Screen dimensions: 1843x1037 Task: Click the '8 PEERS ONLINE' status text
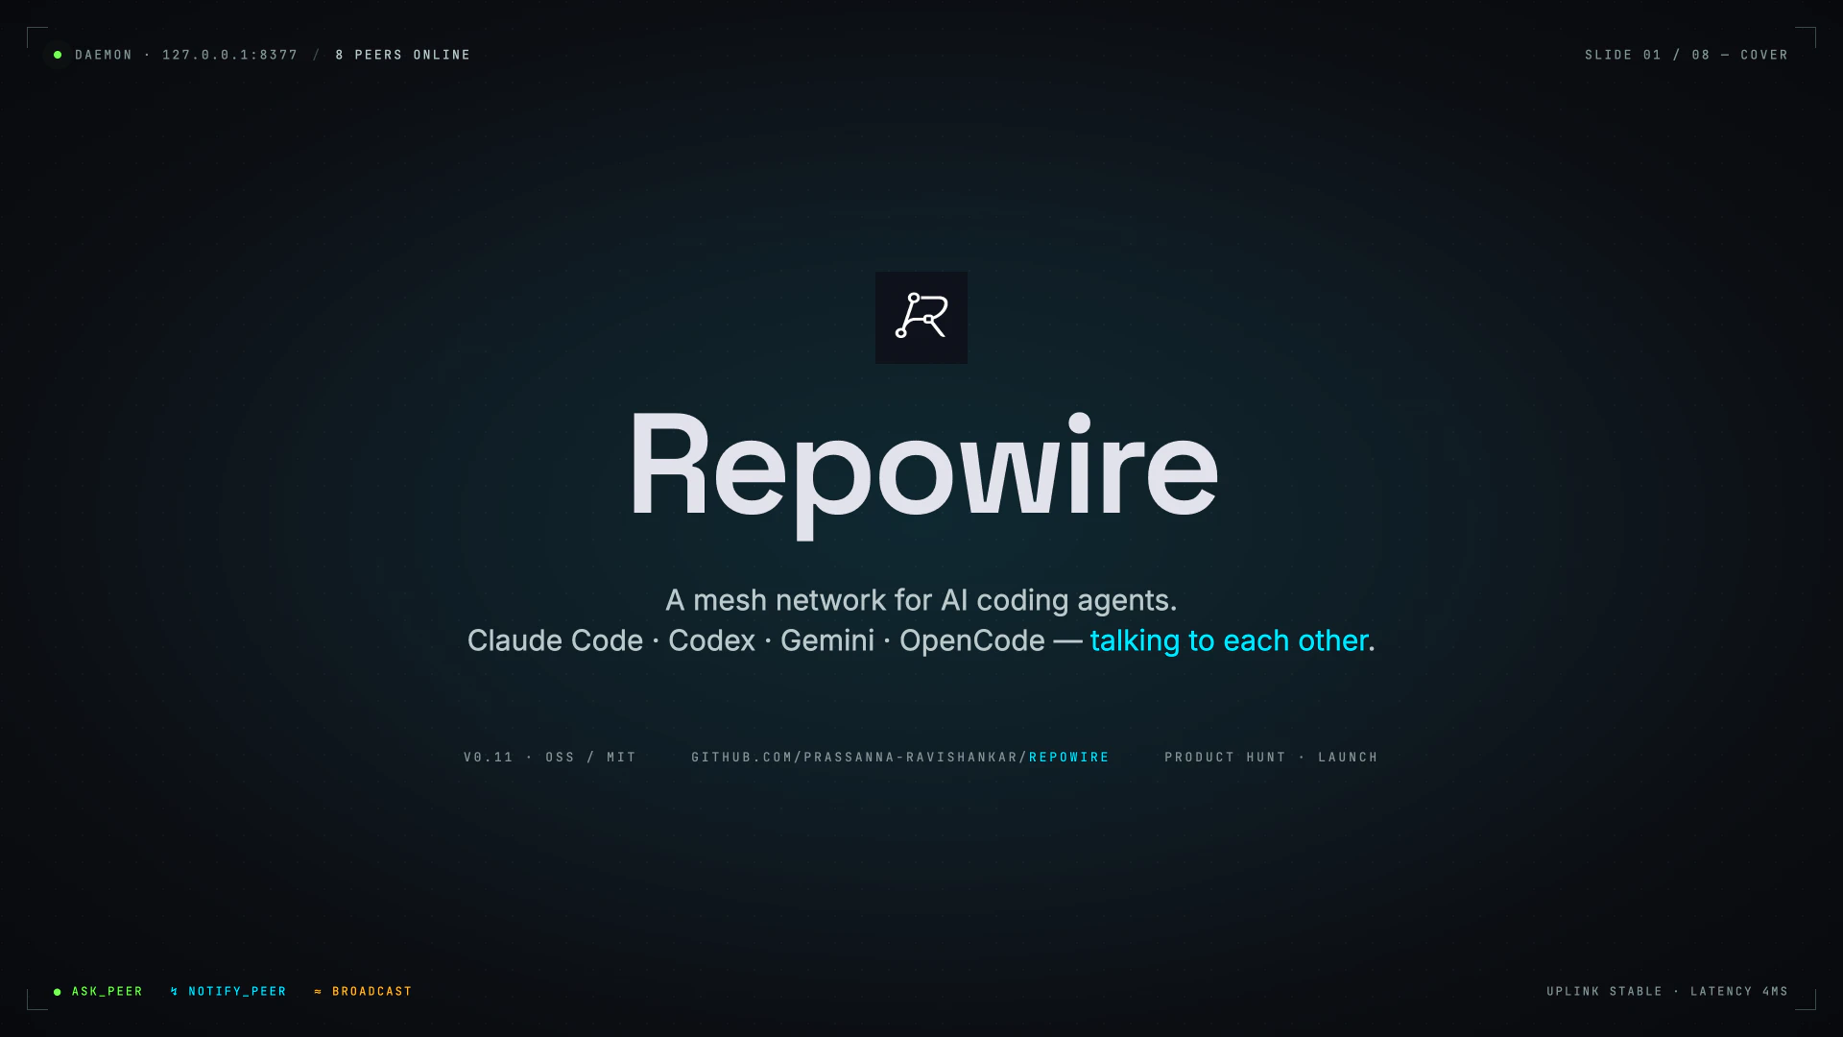tap(403, 55)
